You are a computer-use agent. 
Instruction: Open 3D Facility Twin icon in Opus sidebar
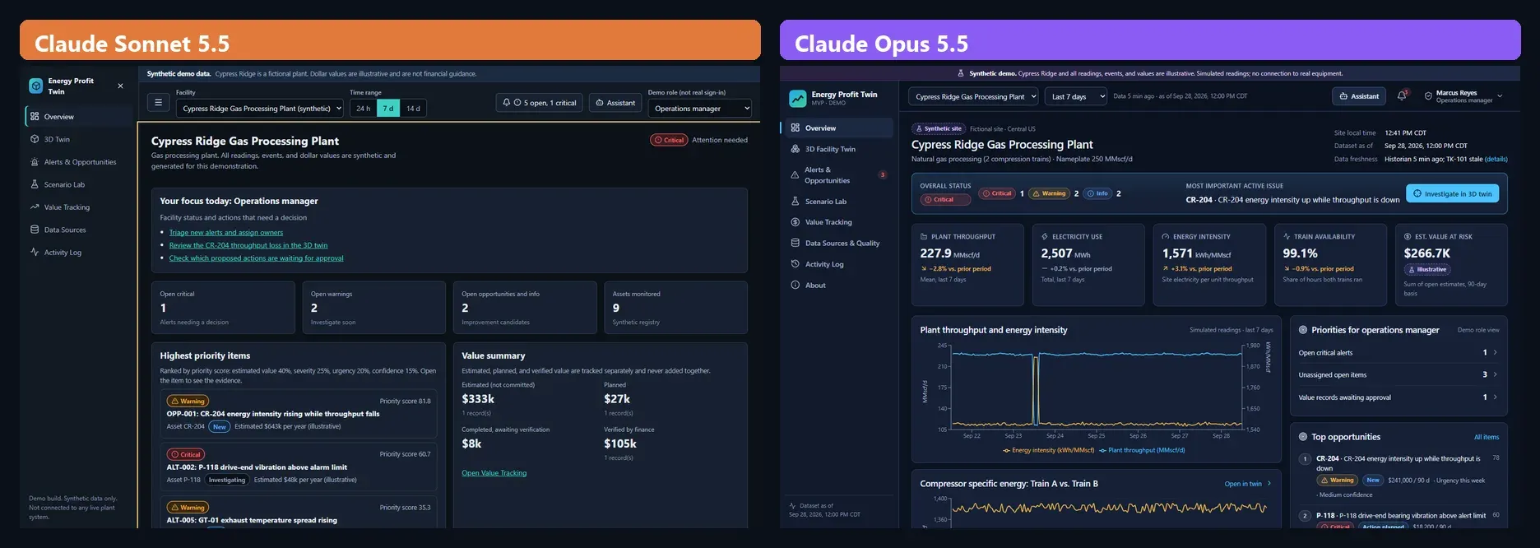point(796,149)
